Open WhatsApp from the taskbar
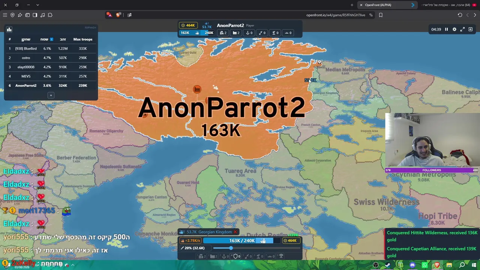The width and height of the screenshot is (480, 270). pos(424,265)
